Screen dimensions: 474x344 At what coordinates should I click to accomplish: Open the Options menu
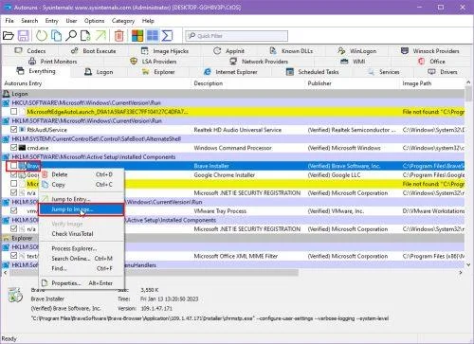pyautogui.click(x=94, y=21)
